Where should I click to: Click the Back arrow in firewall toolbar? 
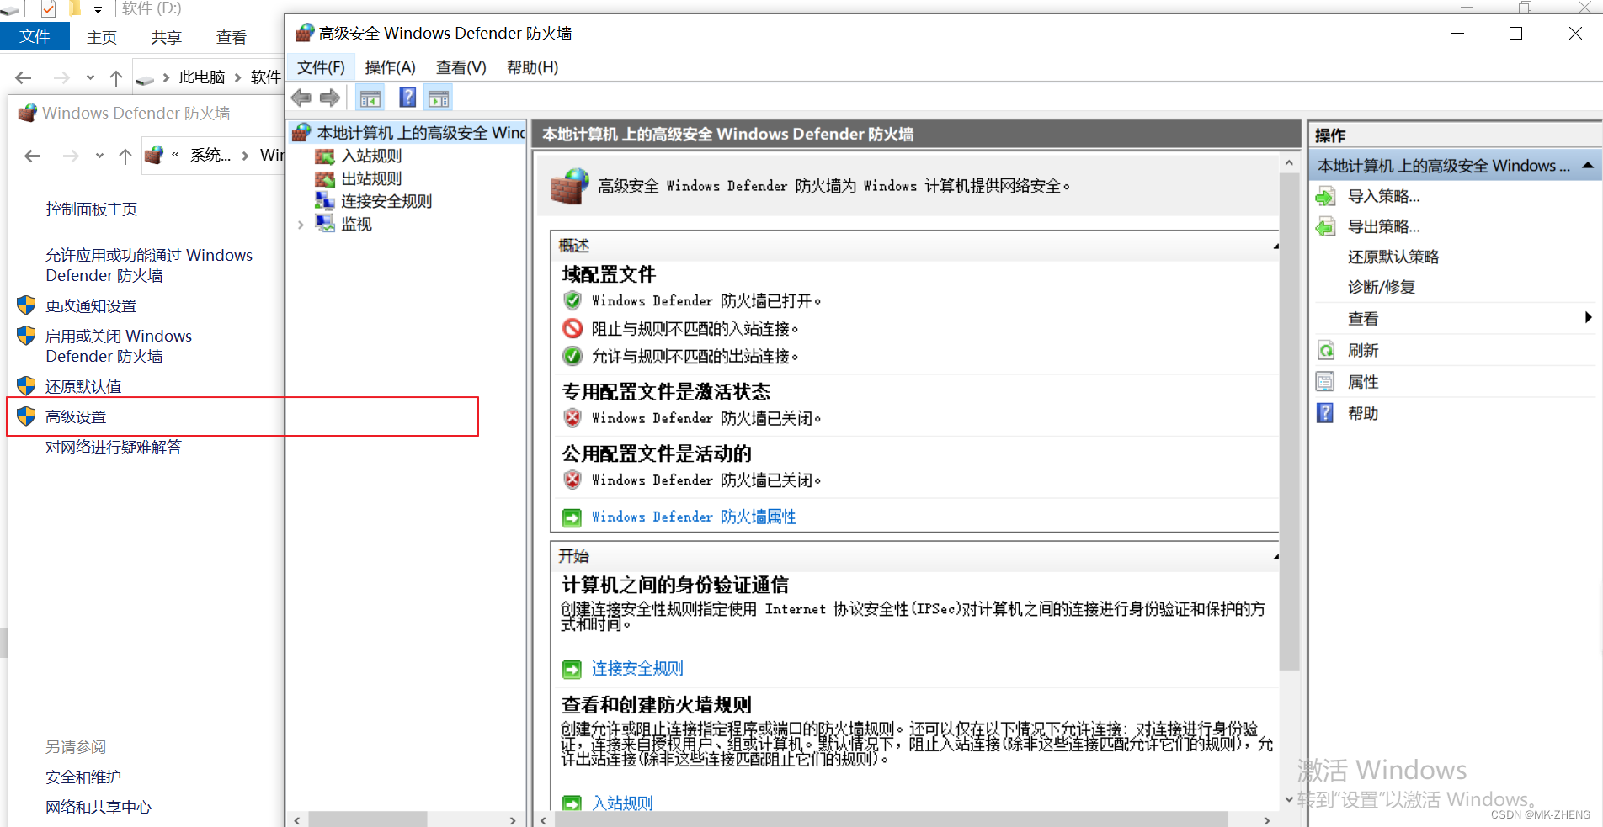click(301, 98)
